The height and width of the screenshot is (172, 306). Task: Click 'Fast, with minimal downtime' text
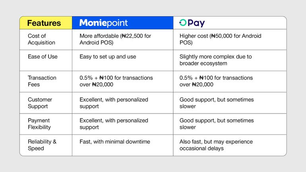115,142
